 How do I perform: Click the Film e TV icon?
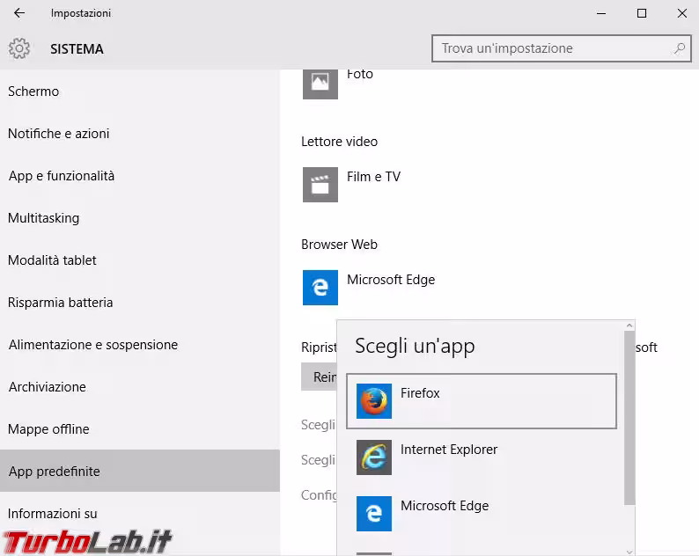point(320,185)
